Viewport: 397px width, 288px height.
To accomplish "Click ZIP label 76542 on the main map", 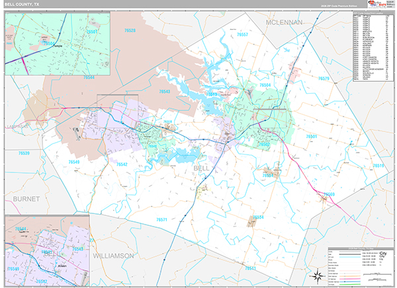I will pyautogui.click(x=122, y=164).
